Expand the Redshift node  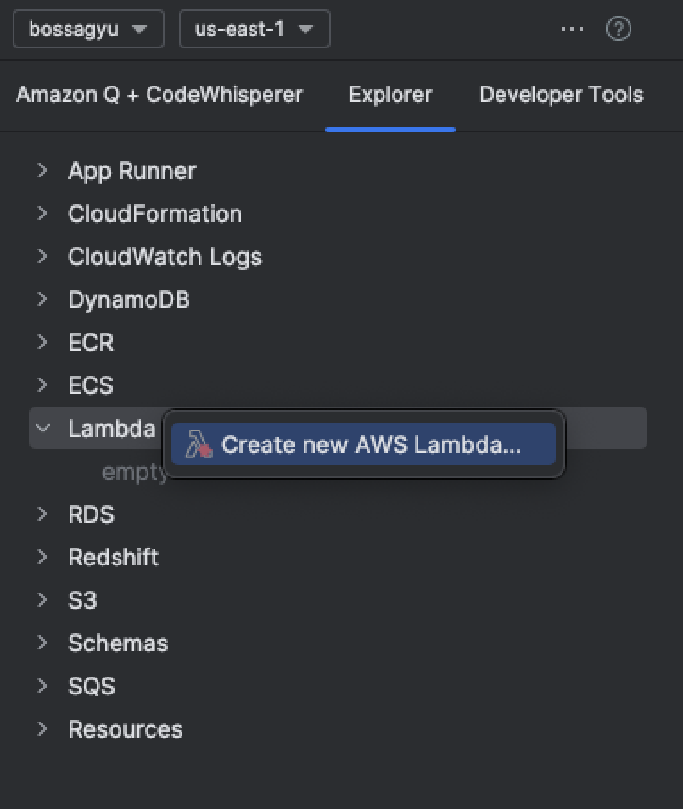pos(43,557)
